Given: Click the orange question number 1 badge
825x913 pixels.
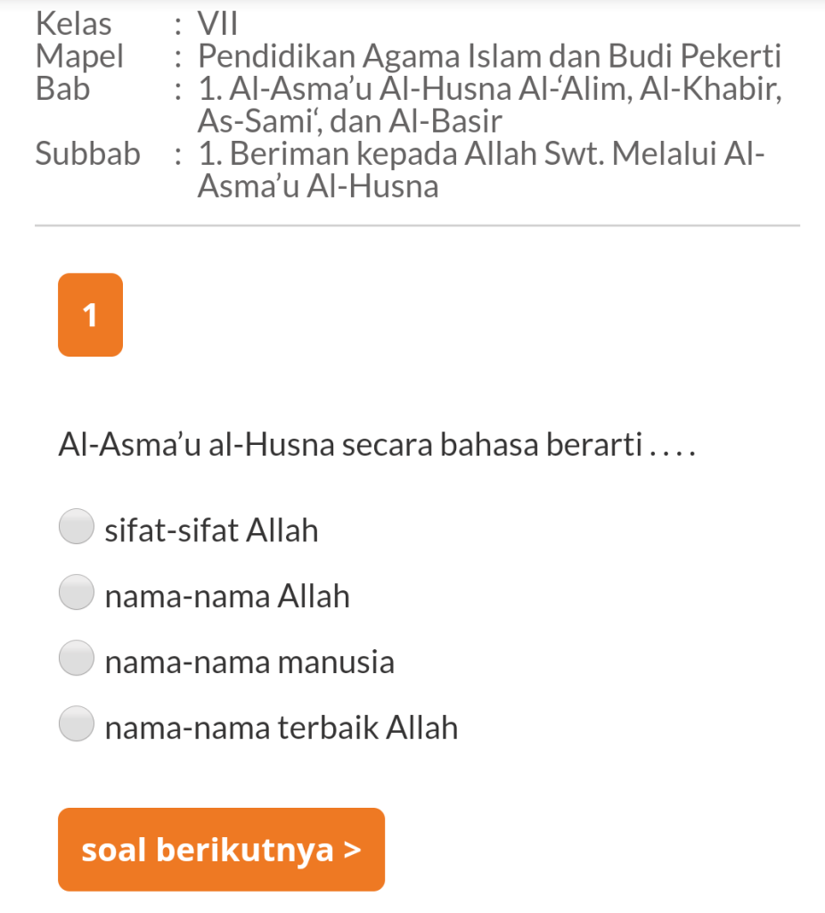Looking at the screenshot, I should coord(90,315).
